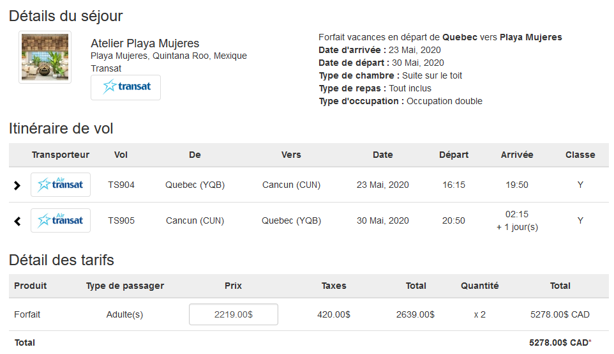Click flight number TS904
Viewport: 614px width, 354px height.
[121, 185]
